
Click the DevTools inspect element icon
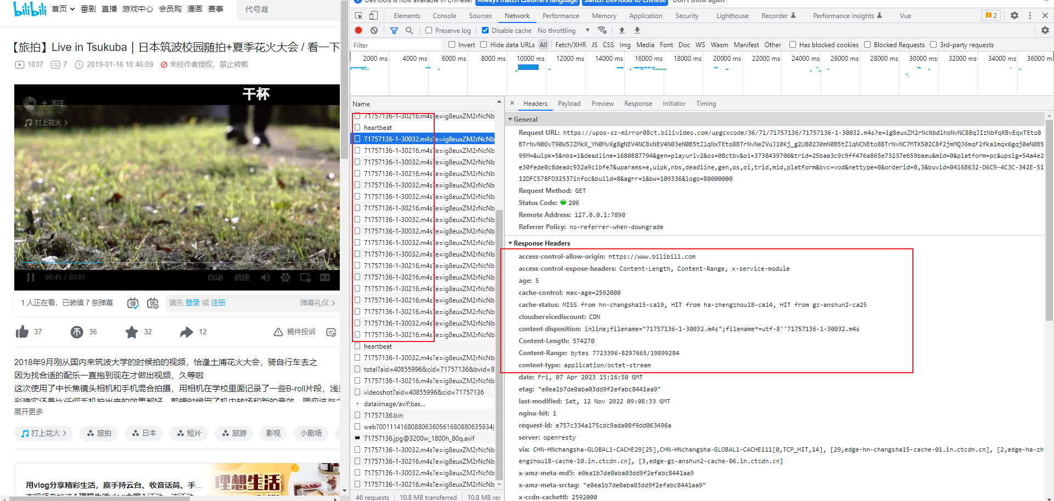click(358, 15)
